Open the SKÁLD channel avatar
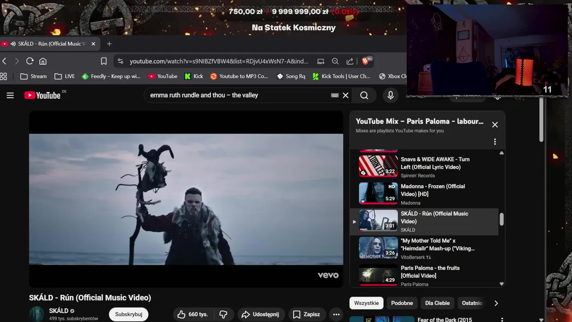This screenshot has height=322, width=572. (x=37, y=314)
